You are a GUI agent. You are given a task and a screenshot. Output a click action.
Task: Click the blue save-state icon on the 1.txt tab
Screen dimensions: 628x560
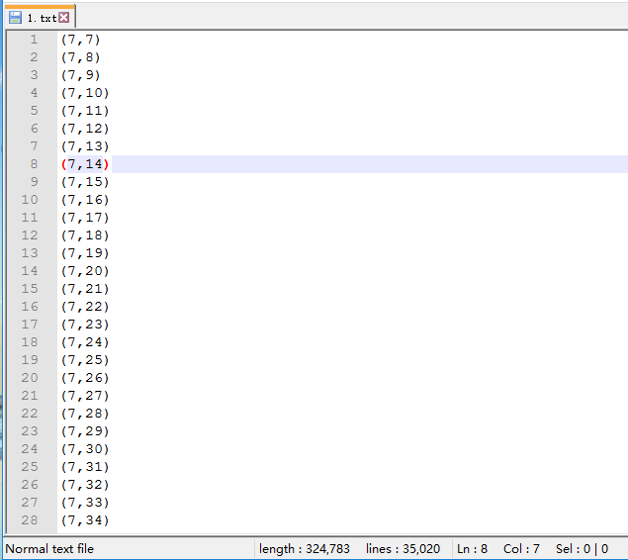point(15,18)
